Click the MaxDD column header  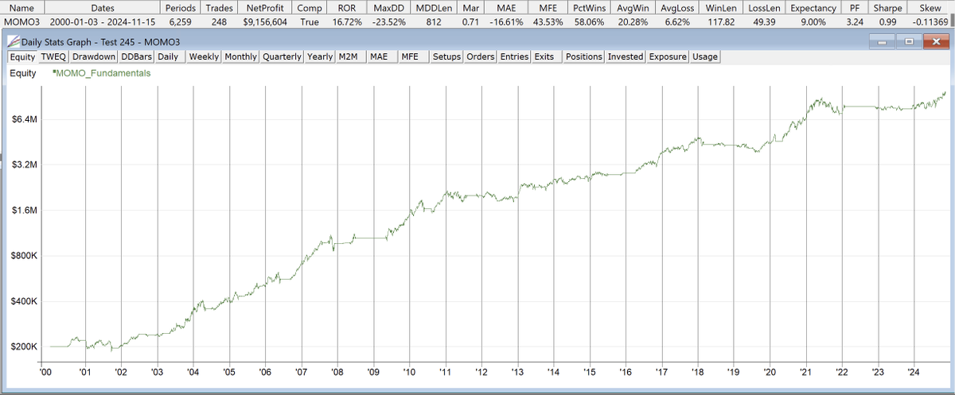[x=389, y=7]
